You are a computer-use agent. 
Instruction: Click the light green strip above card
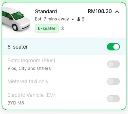[x=64, y=1]
